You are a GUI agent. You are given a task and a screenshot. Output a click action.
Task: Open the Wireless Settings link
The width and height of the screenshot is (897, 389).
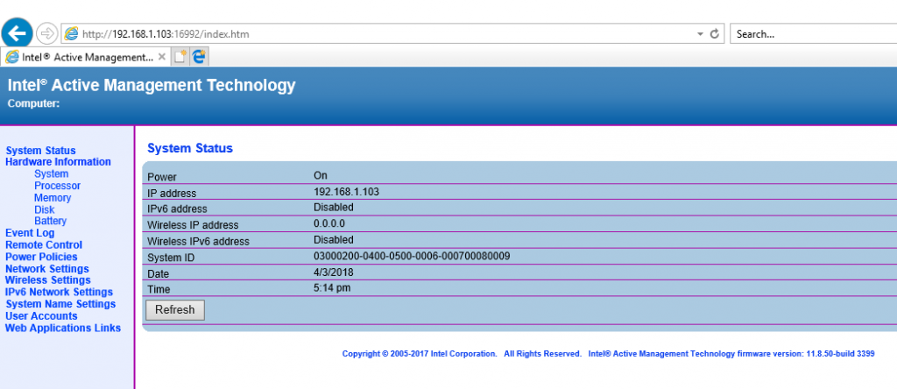tap(48, 280)
